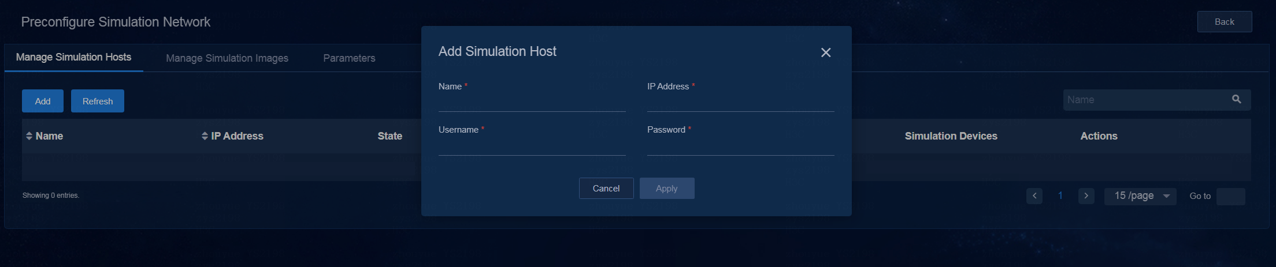The image size is (1276, 267).
Task: Open the 15 /page dropdown
Action: [x=1140, y=196]
